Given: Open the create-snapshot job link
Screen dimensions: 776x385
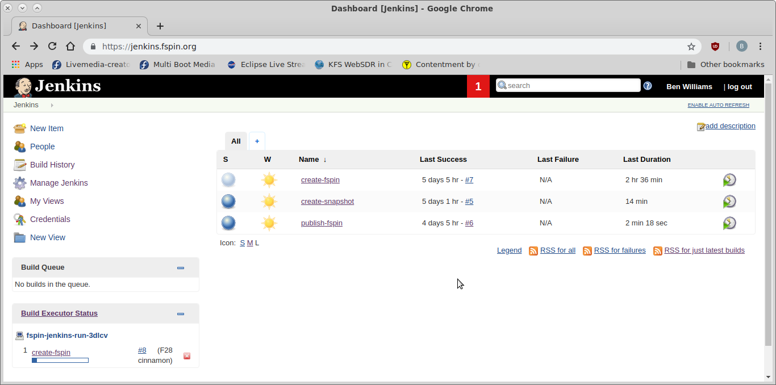Looking at the screenshot, I should (x=327, y=202).
